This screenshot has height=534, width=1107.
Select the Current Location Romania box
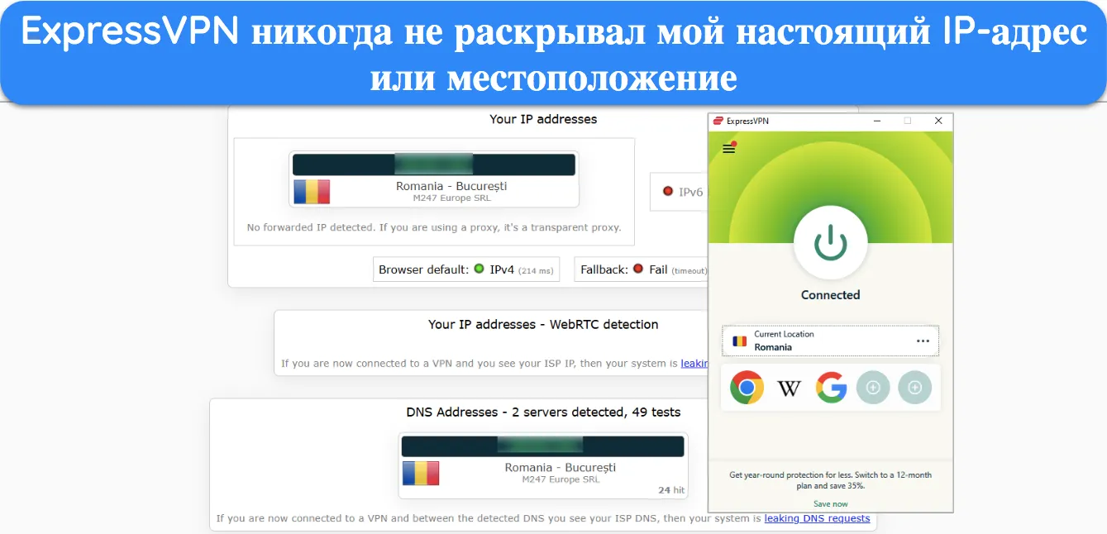pyautogui.click(x=830, y=341)
